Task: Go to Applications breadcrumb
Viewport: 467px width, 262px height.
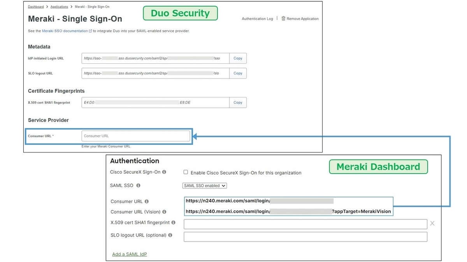Action: point(59,7)
